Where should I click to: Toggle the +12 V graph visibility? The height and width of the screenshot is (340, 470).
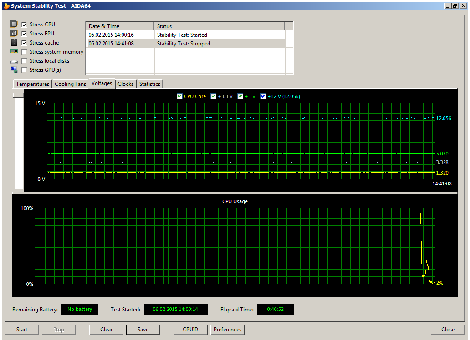tap(263, 96)
